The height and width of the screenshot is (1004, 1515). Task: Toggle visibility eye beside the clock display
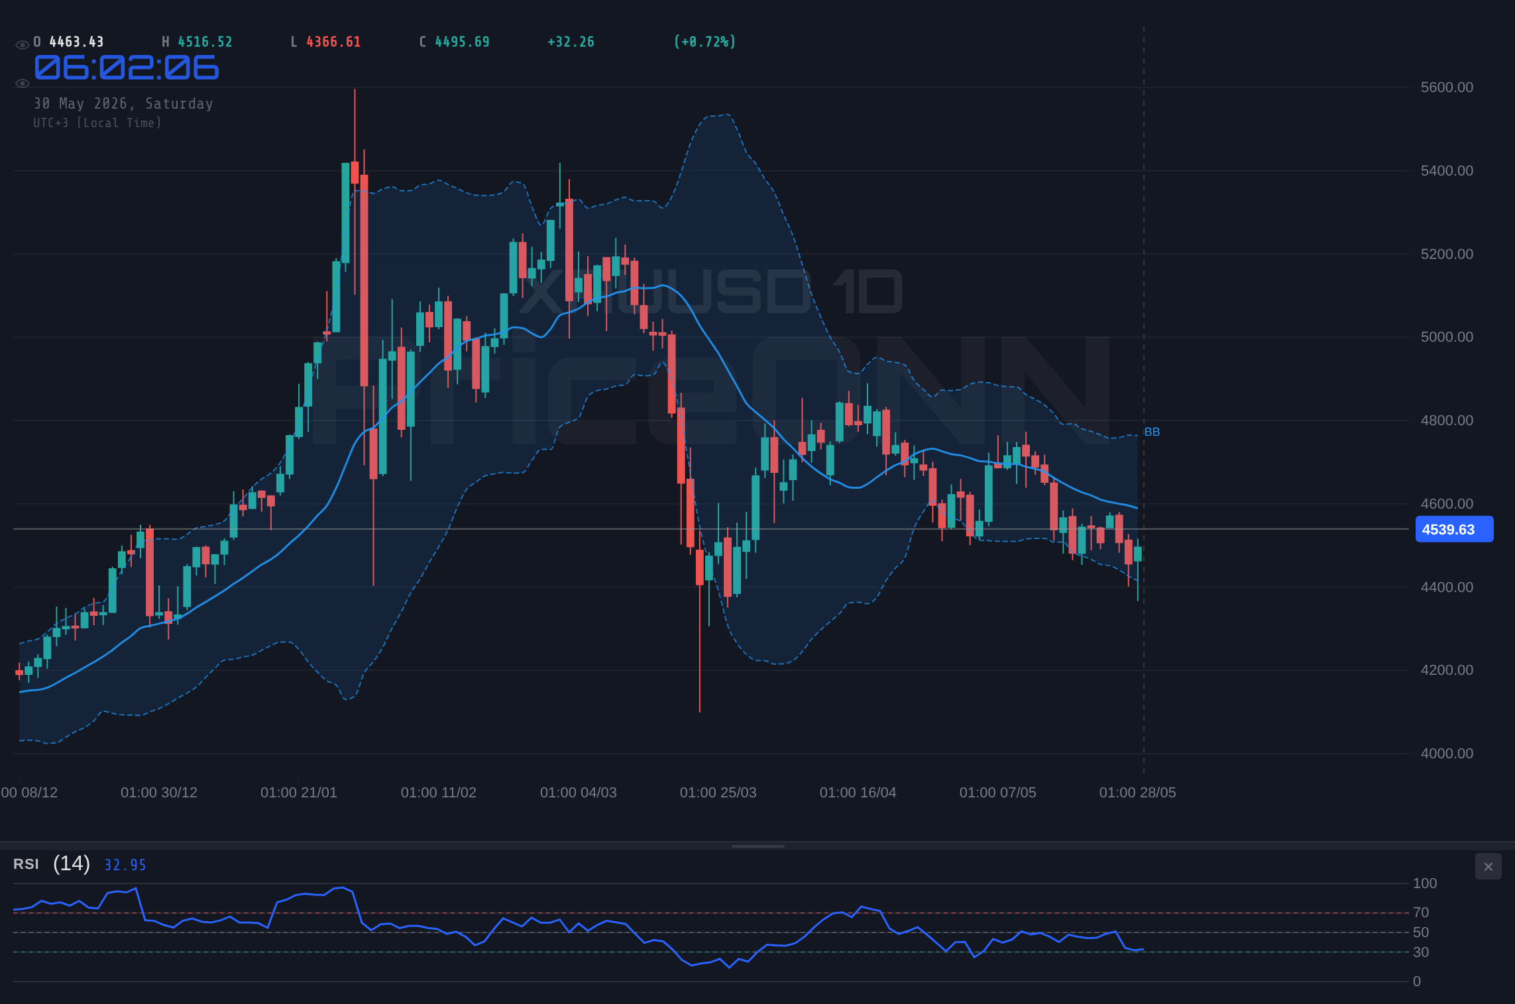(x=22, y=83)
